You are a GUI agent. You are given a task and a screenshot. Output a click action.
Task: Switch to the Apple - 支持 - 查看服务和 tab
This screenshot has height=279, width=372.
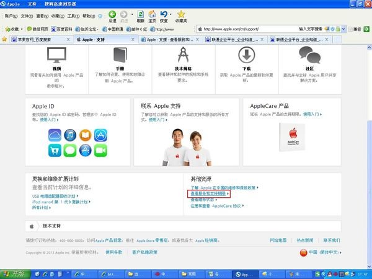tap(170, 40)
